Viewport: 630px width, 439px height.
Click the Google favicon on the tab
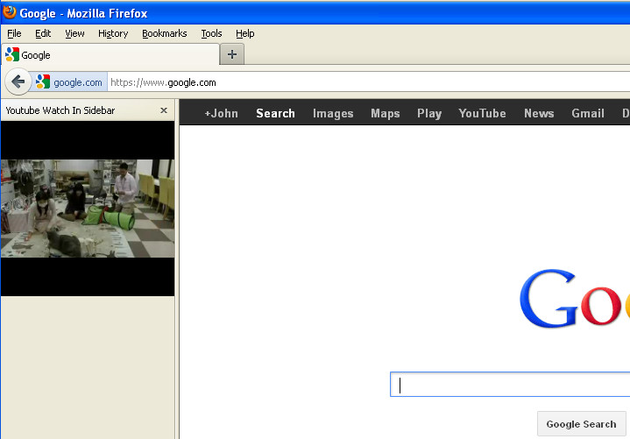(x=12, y=54)
